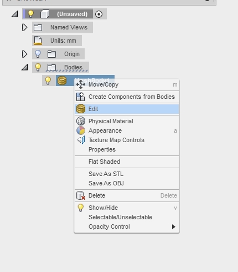Click the mesh Edit icon in menu
The image size is (238, 272).
click(81, 109)
